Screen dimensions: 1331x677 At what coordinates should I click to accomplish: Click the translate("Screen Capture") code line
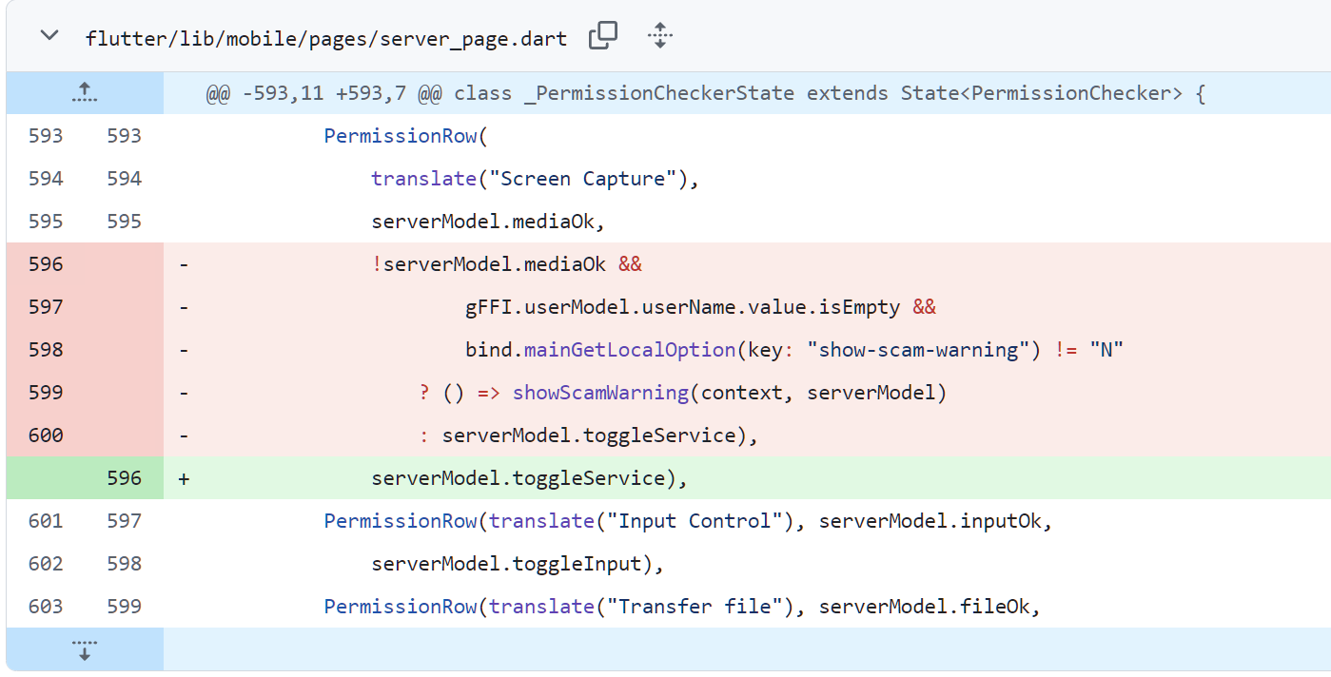[x=535, y=179]
